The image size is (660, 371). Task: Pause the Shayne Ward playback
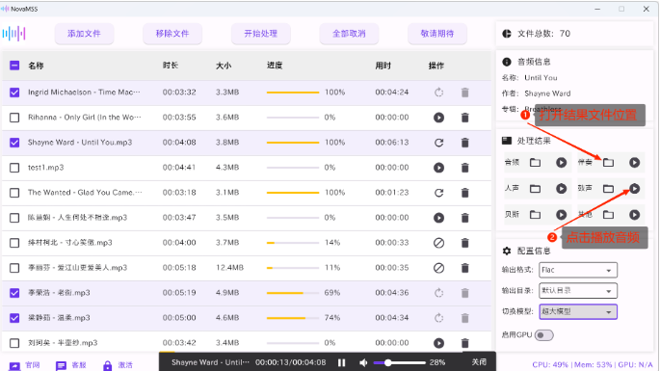tap(341, 362)
